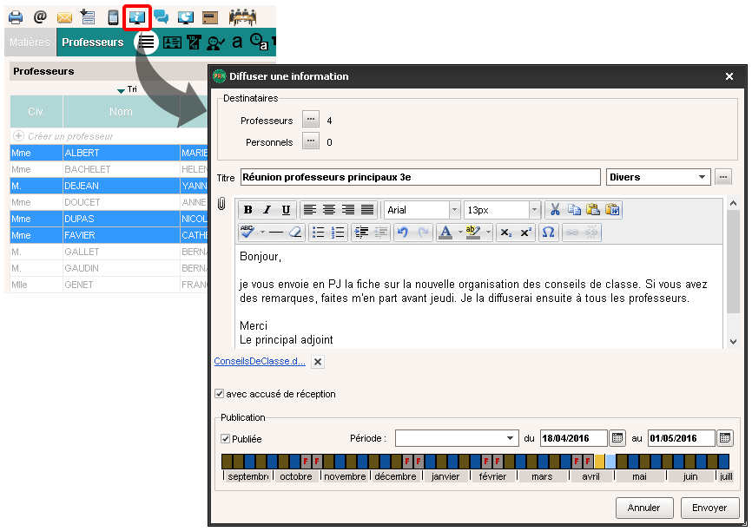Click the smartphone SMS icon
The image size is (752, 531).
(113, 17)
